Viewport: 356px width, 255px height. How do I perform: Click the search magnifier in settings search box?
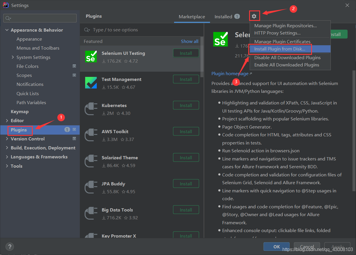(8, 18)
